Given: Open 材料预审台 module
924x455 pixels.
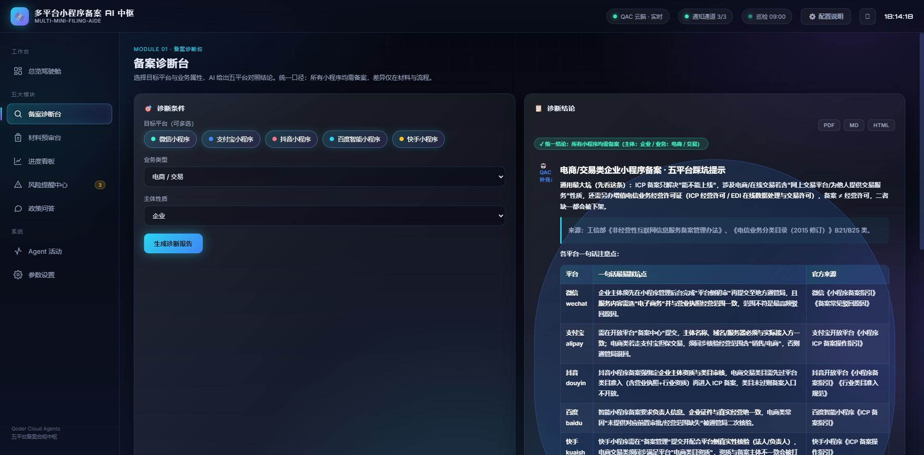Looking at the screenshot, I should tap(59, 138).
